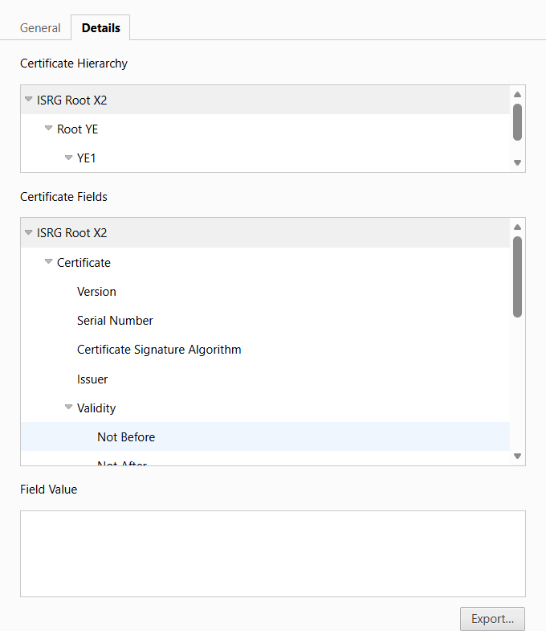
Task: Collapse the Validity node
Action: click(x=68, y=408)
